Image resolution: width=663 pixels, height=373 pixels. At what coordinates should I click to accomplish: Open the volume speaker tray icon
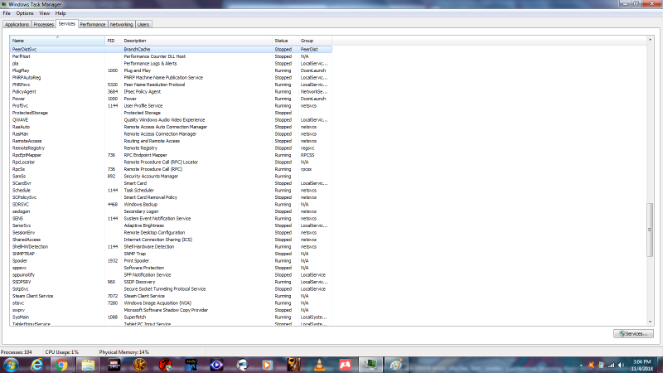pyautogui.click(x=621, y=365)
